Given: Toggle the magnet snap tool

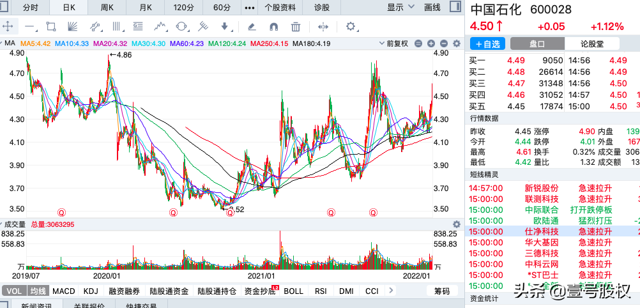Looking at the screenshot, I should point(274,27).
